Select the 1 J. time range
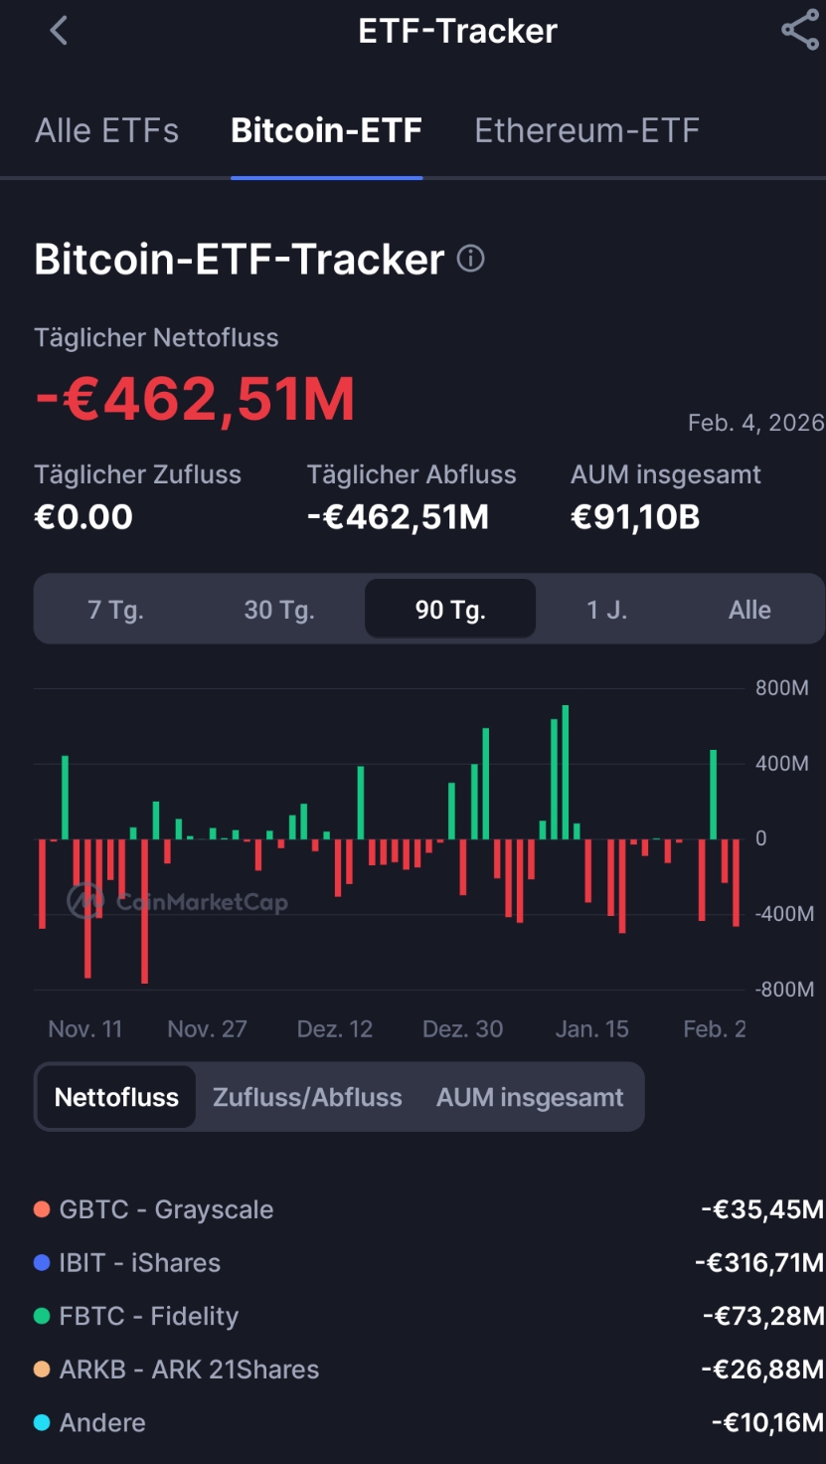 (x=606, y=610)
